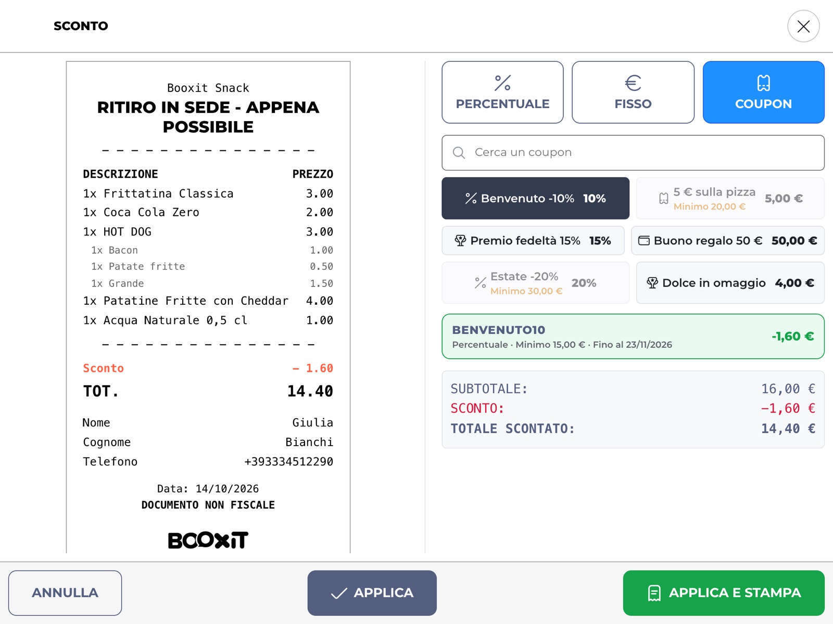833x624 pixels.
Task: Click the HOT DOG receipt row
Action: (208, 232)
